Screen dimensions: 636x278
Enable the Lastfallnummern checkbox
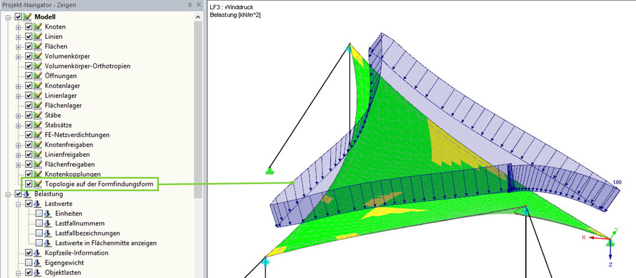39,224
